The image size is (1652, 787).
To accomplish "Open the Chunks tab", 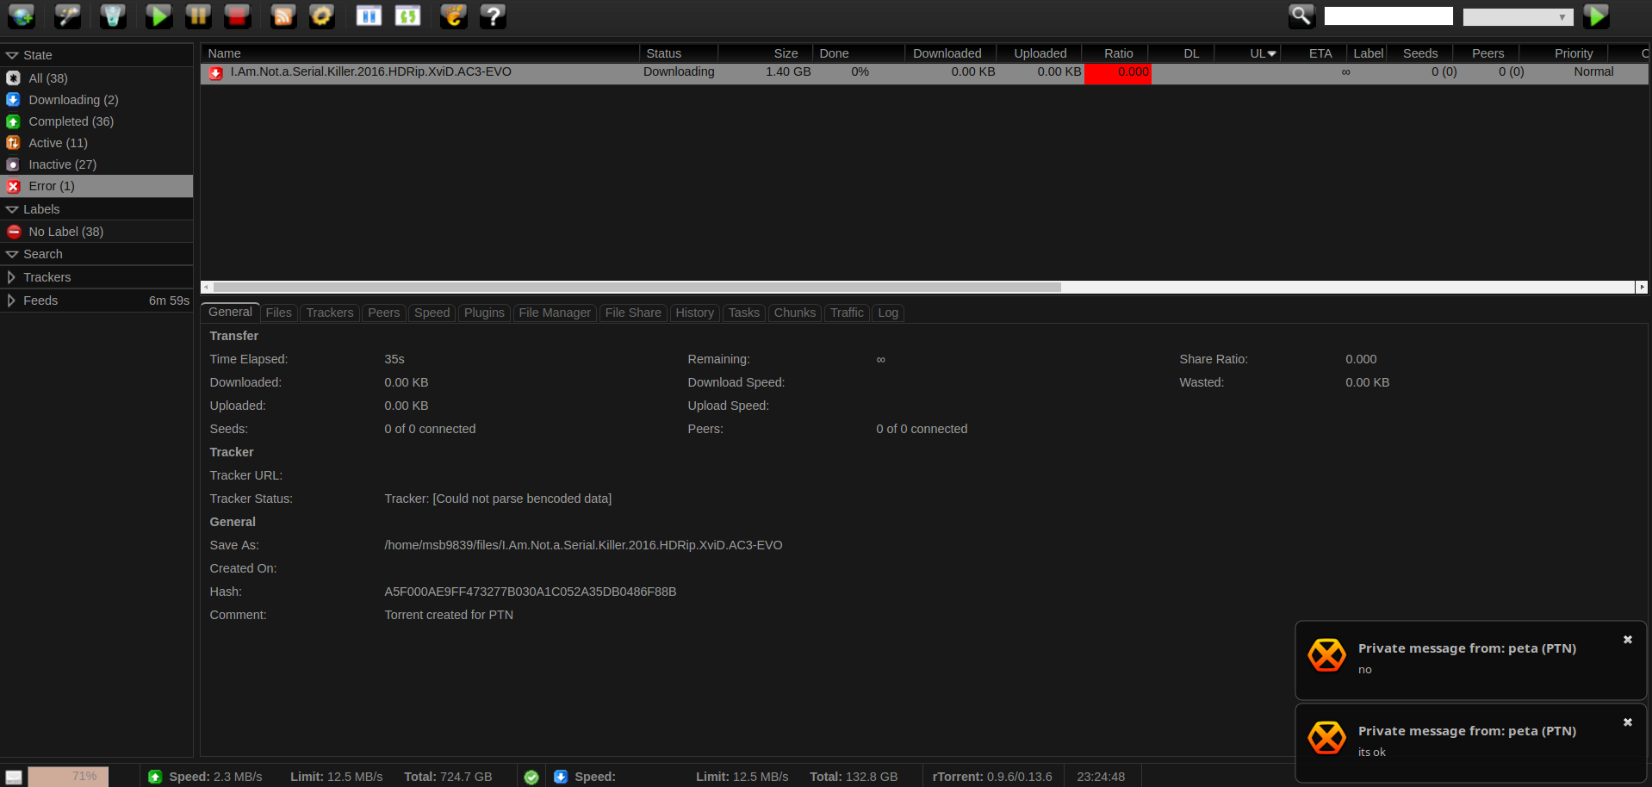I will [x=794, y=313].
